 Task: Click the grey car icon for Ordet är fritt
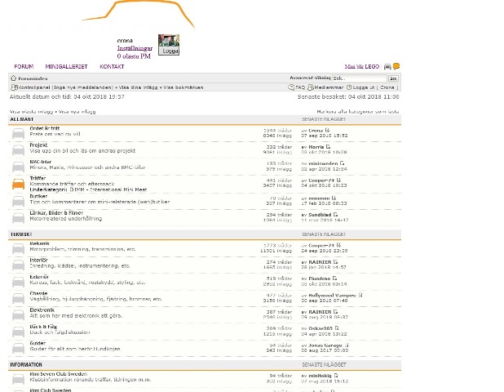point(18,133)
